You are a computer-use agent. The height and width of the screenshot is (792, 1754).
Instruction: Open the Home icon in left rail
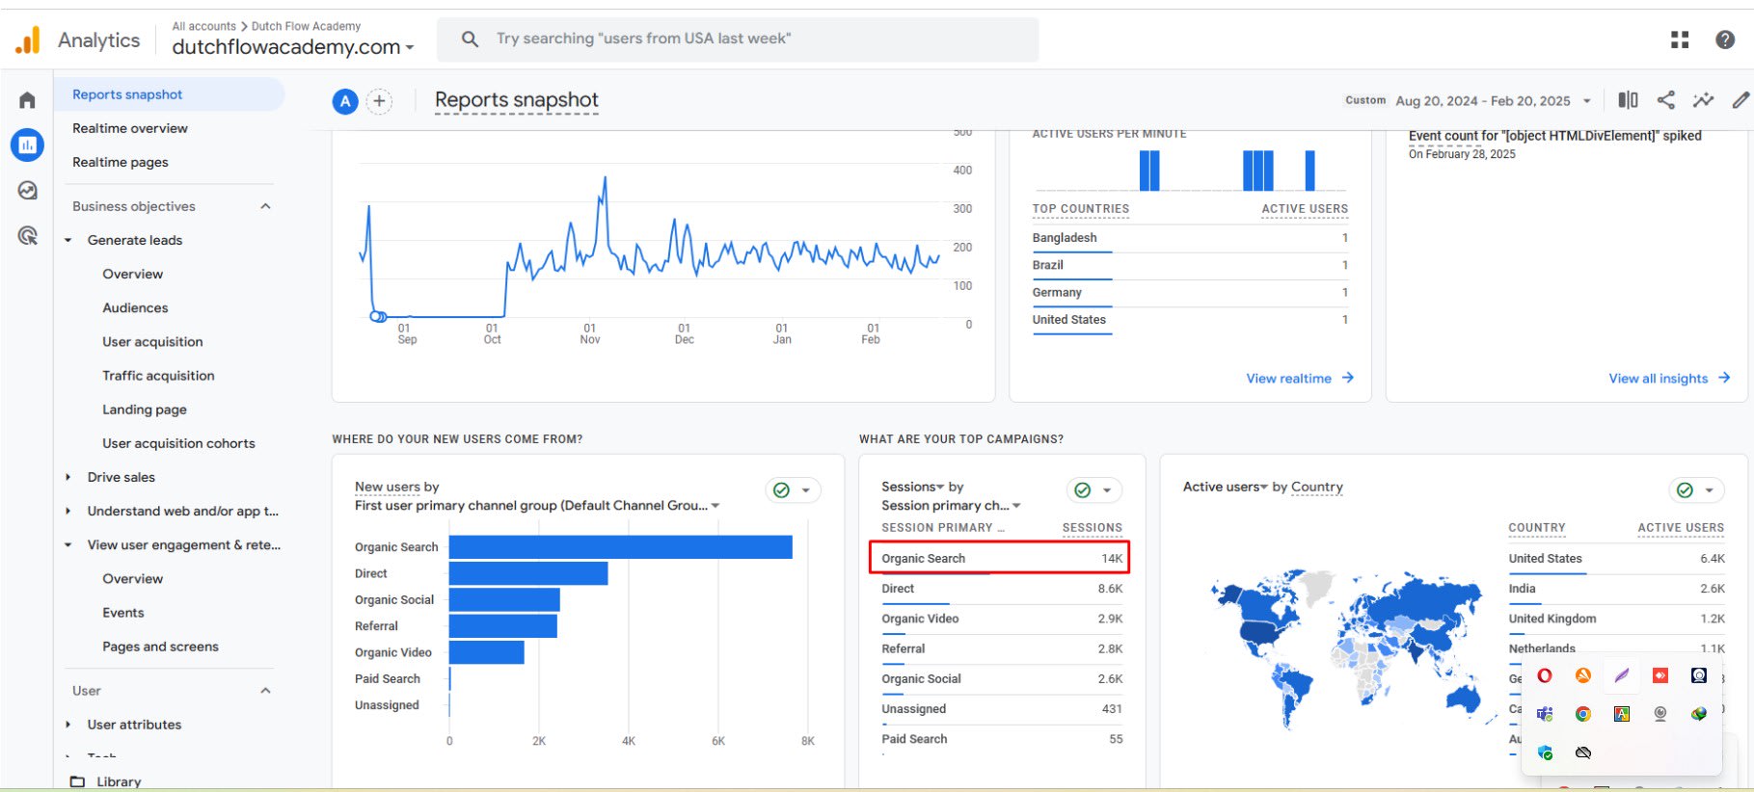point(27,100)
